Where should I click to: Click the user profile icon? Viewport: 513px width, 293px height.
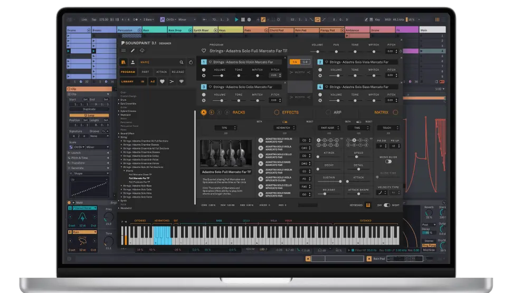point(132,62)
